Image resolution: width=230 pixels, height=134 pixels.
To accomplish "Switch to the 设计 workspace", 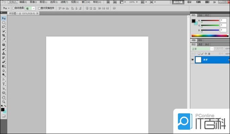I will (x=189, y=2).
